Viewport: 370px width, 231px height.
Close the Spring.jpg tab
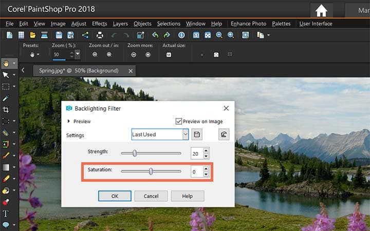(x=131, y=71)
